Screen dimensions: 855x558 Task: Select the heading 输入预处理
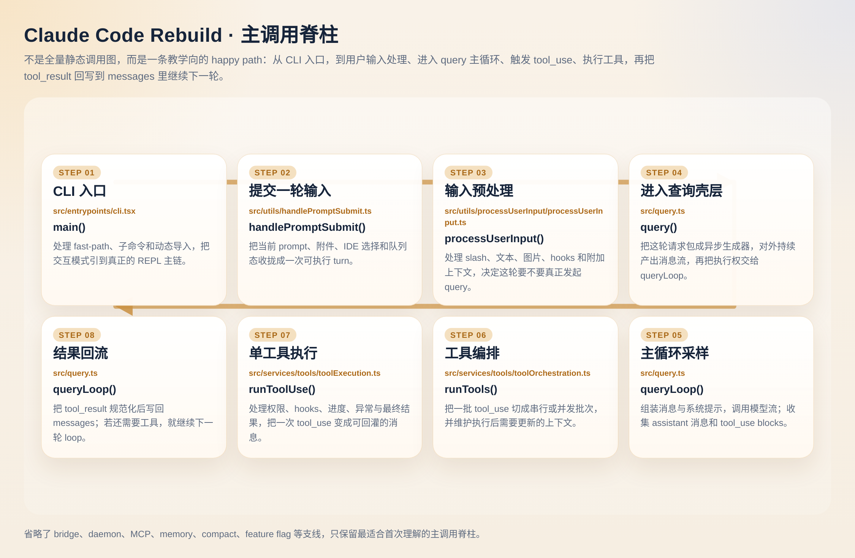(x=479, y=191)
